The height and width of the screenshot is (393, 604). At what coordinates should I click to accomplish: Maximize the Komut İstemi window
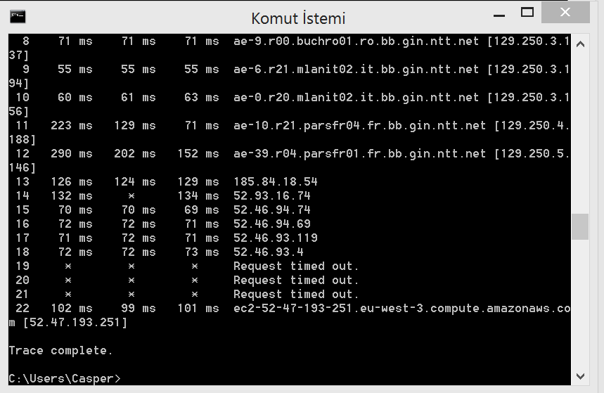tap(527, 13)
